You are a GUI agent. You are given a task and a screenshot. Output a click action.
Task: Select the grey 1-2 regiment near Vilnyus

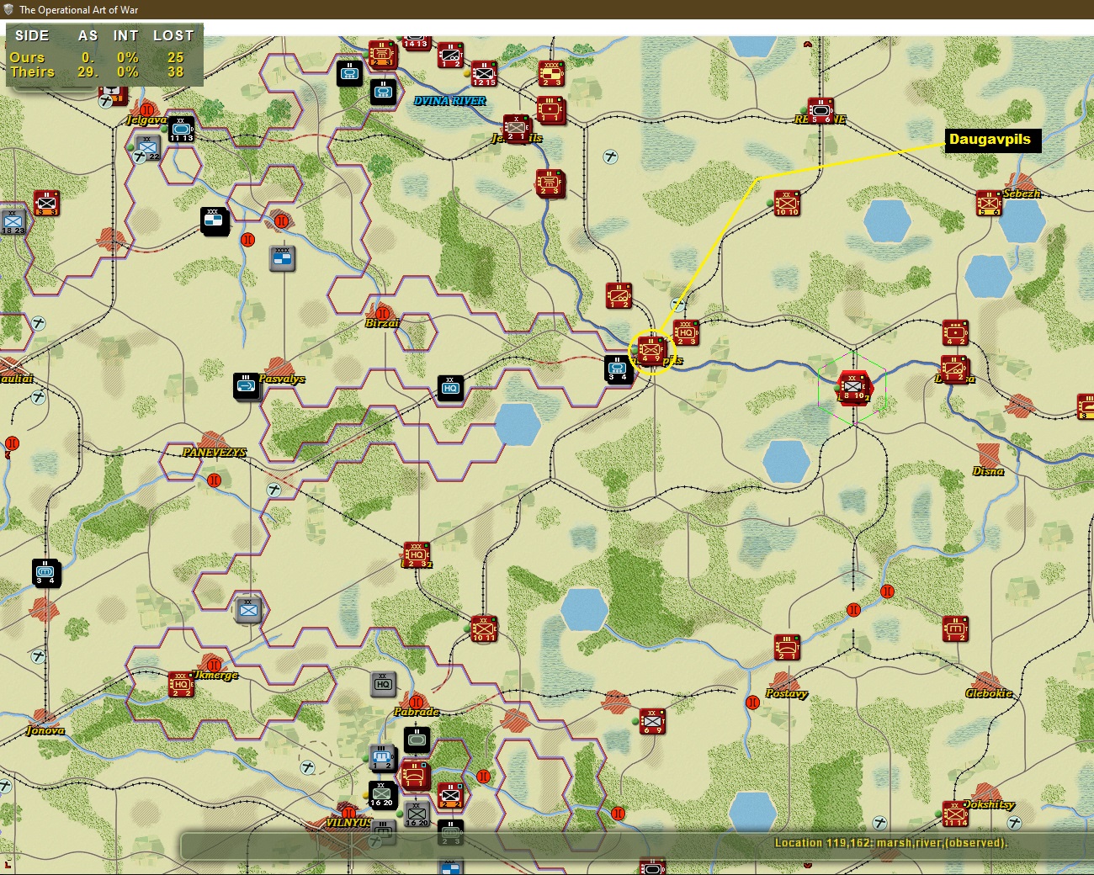[x=383, y=758]
